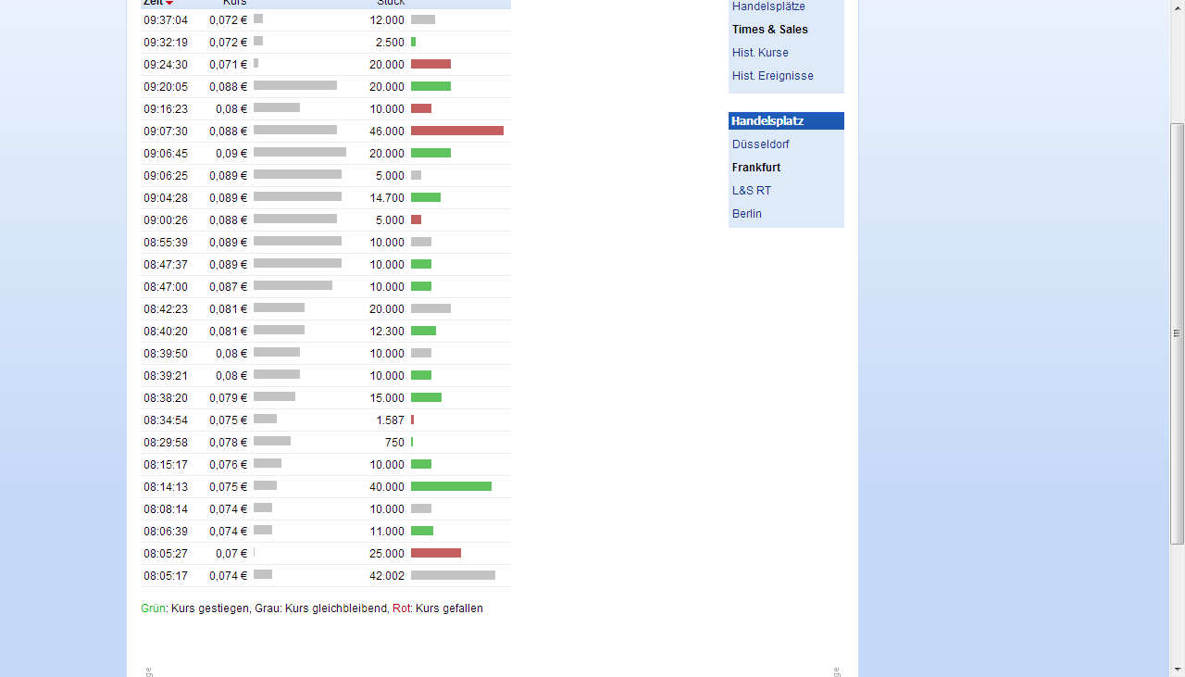The image size is (1185, 677).
Task: Click the 09:37:04 time entry
Action: point(166,20)
